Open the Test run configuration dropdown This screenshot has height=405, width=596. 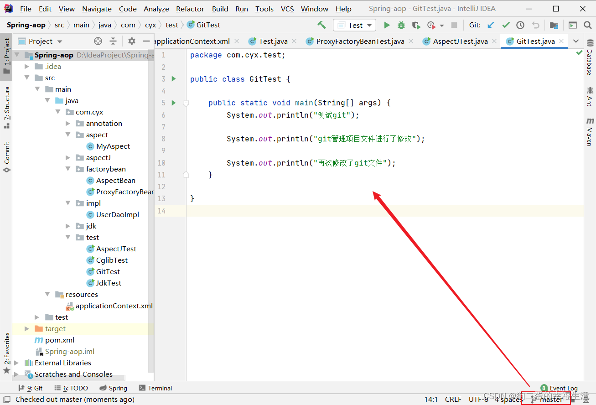click(x=355, y=25)
